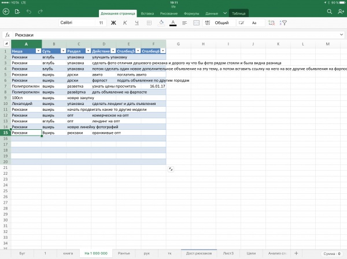Image resolution: width=347 pixels, height=259 pixels.
Task: Open font color picker
Action: pos(173,22)
